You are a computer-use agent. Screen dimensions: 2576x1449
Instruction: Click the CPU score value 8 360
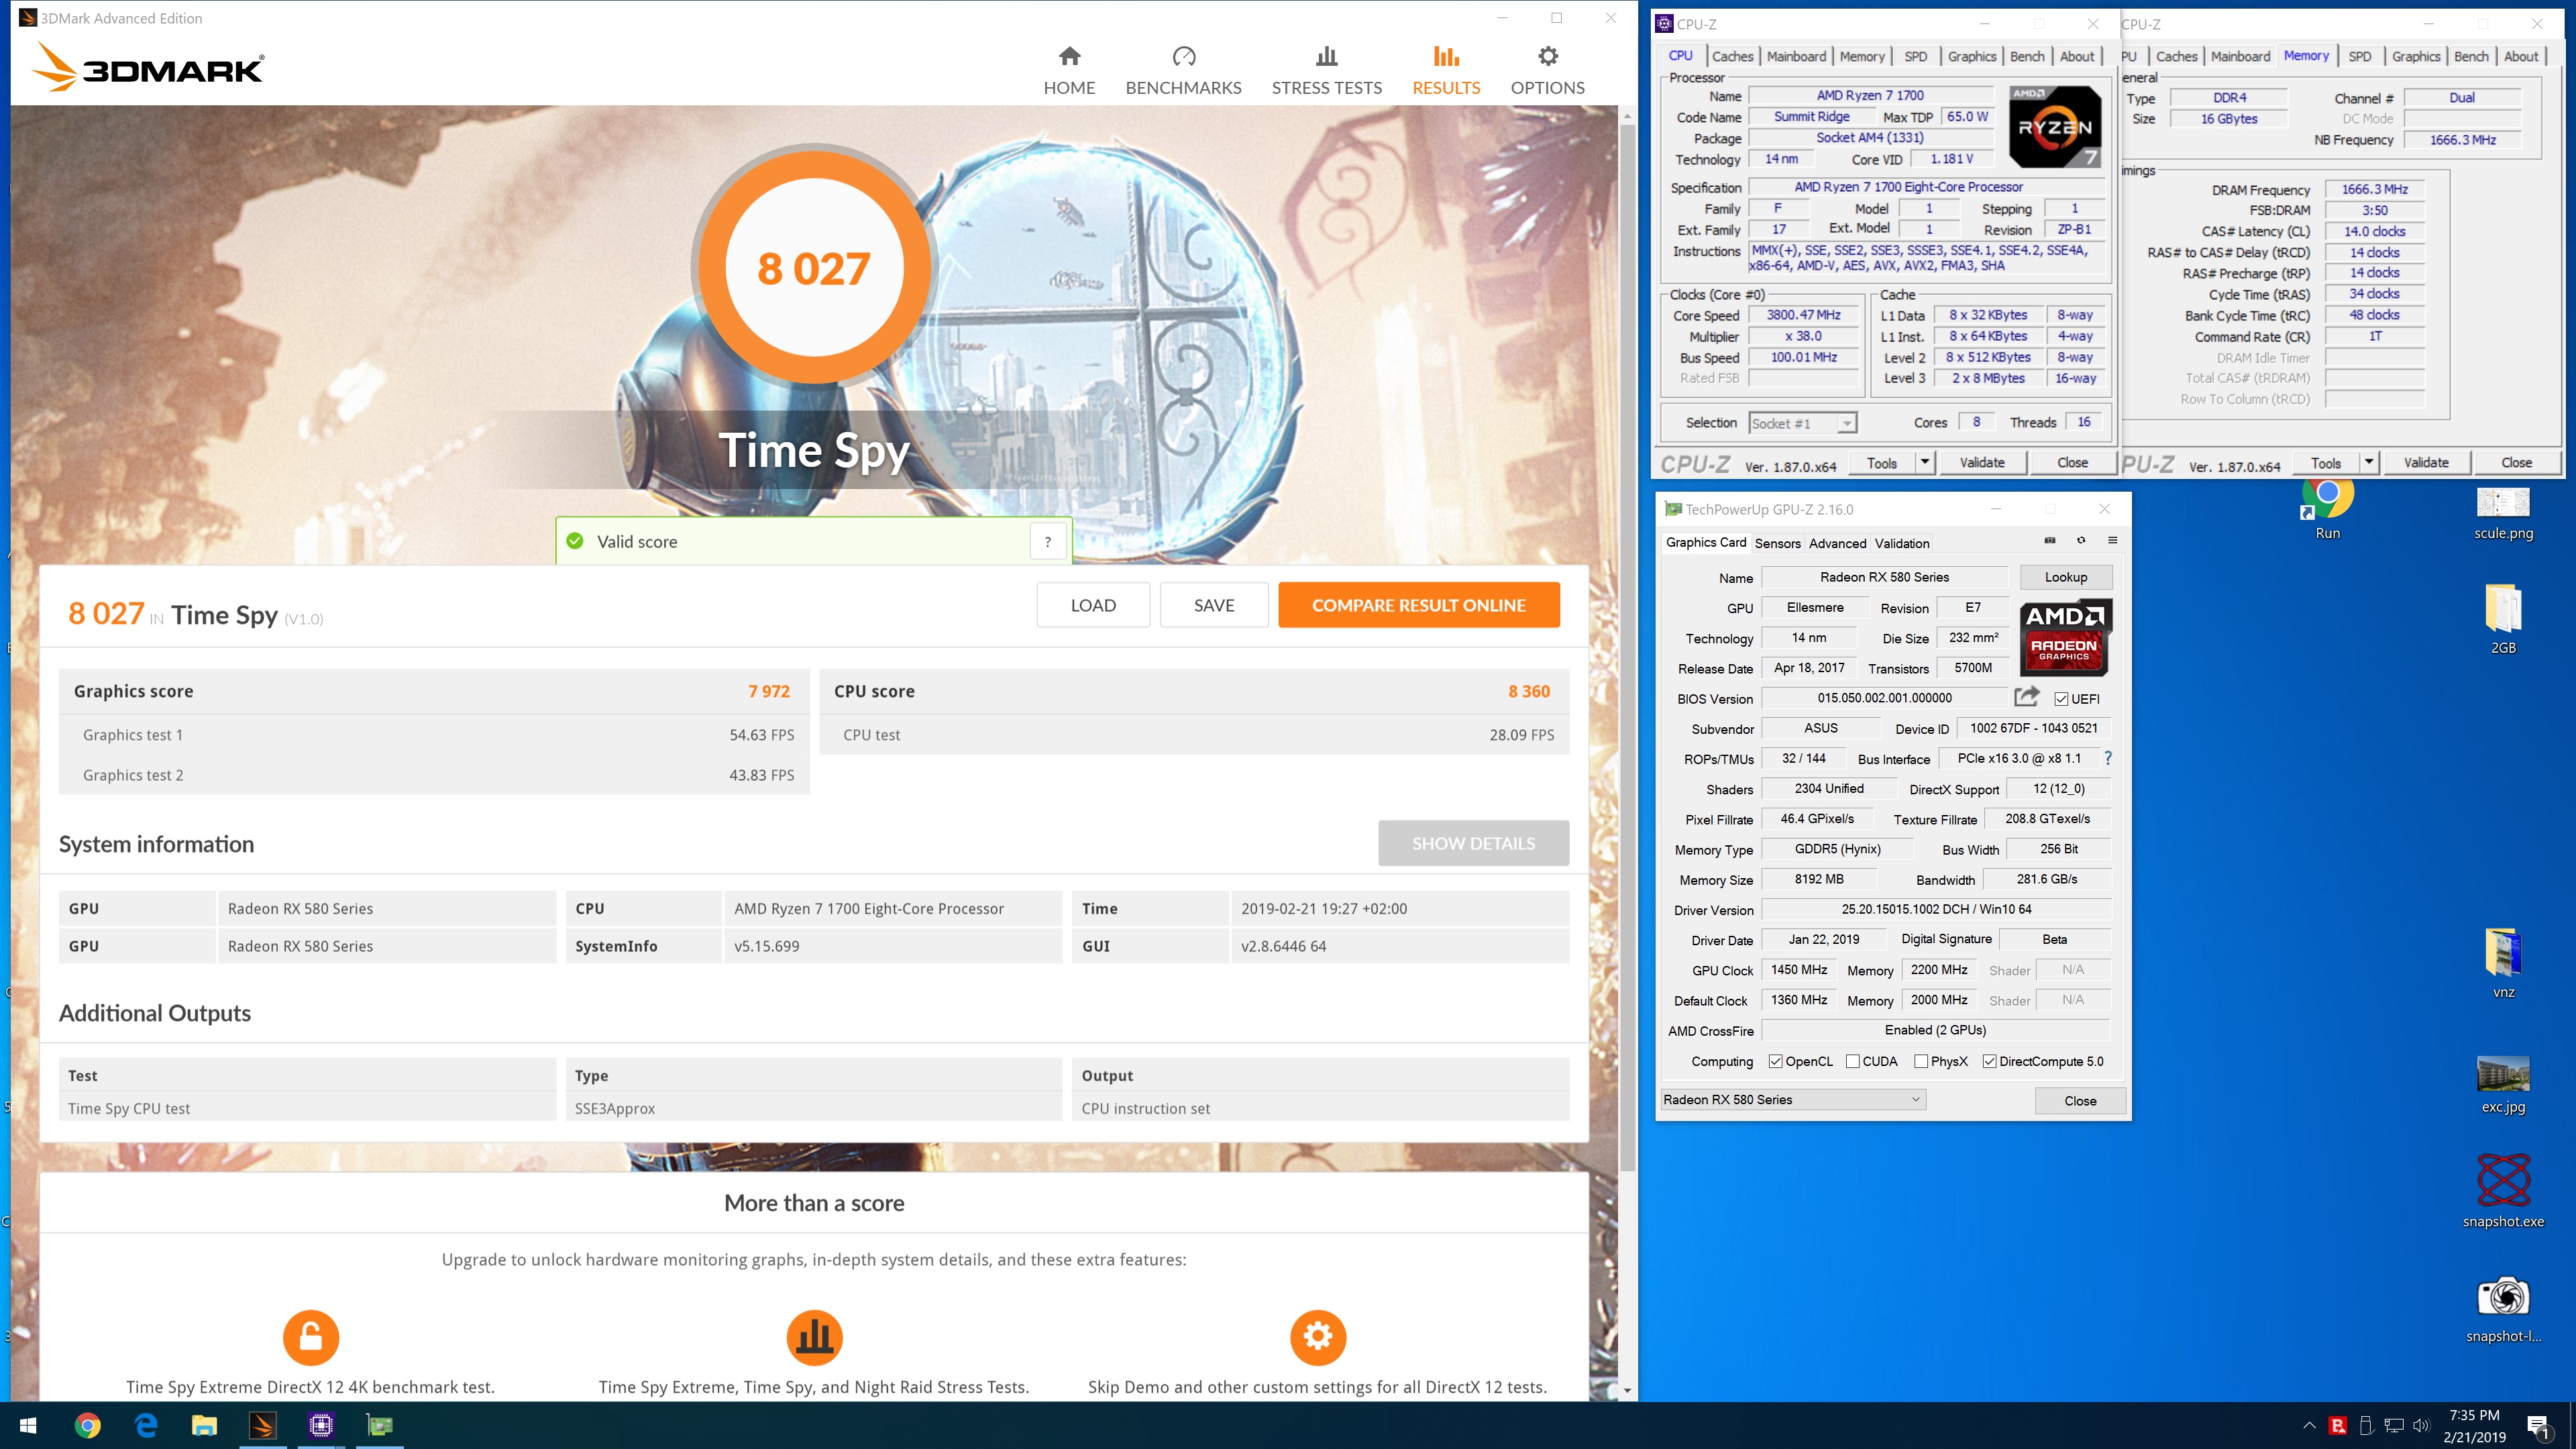[1529, 691]
